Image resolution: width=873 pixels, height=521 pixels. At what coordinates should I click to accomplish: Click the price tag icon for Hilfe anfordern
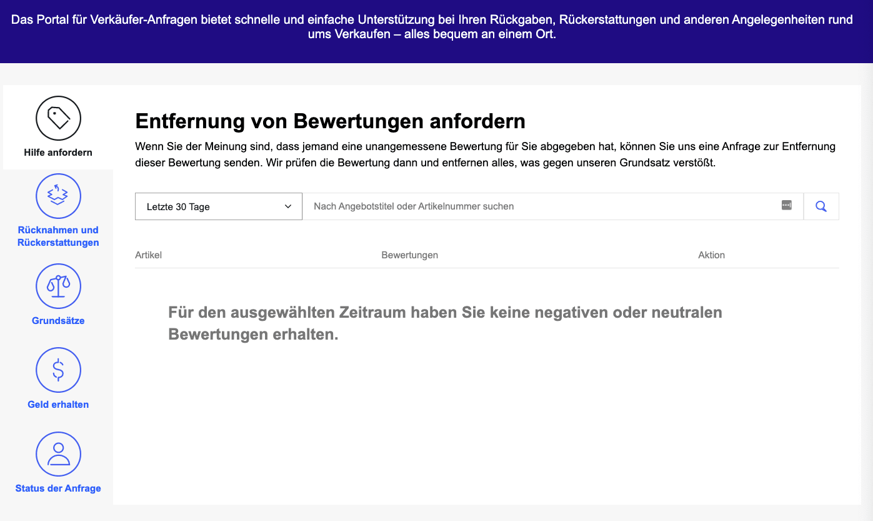[58, 118]
